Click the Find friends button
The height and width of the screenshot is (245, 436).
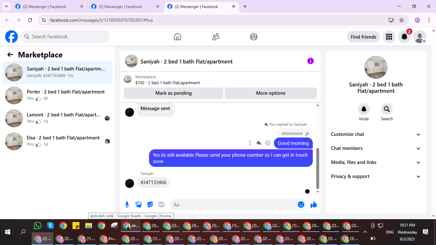(x=364, y=37)
